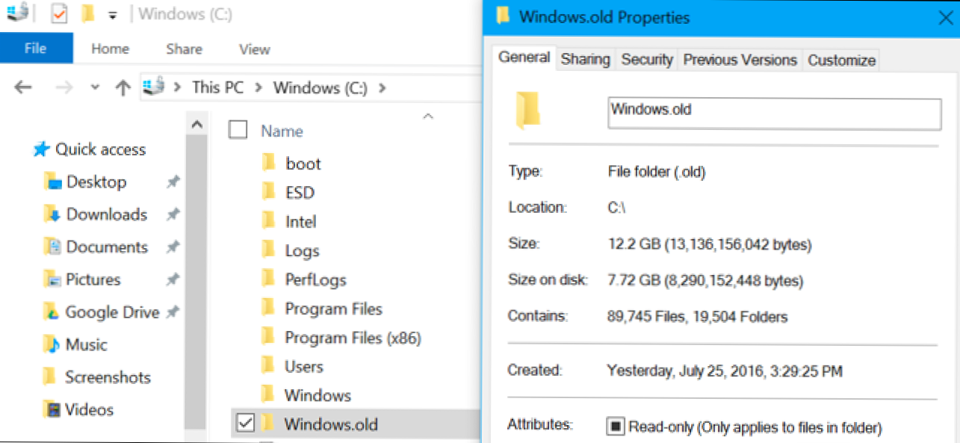Go forward with the Forward arrow

pyautogui.click(x=65, y=87)
